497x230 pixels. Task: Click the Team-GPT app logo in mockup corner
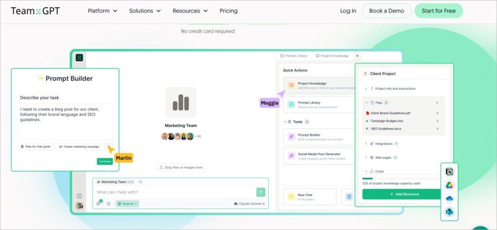tap(79, 58)
